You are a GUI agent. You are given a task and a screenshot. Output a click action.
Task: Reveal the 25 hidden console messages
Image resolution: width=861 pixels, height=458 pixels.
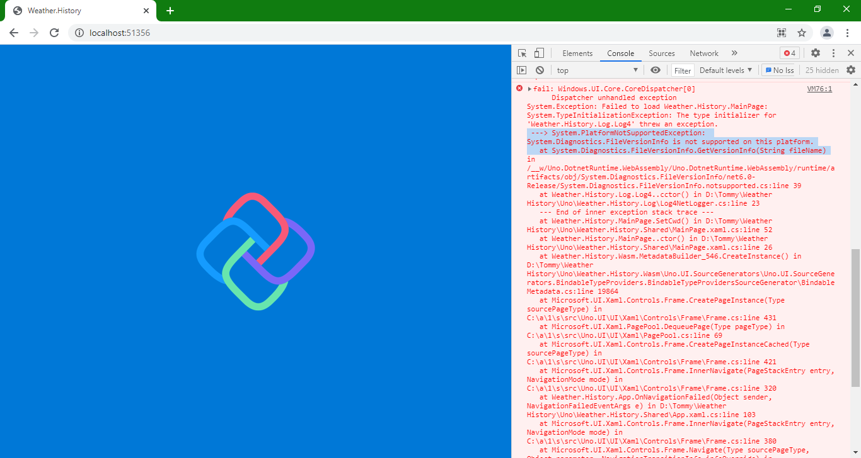[822, 70]
